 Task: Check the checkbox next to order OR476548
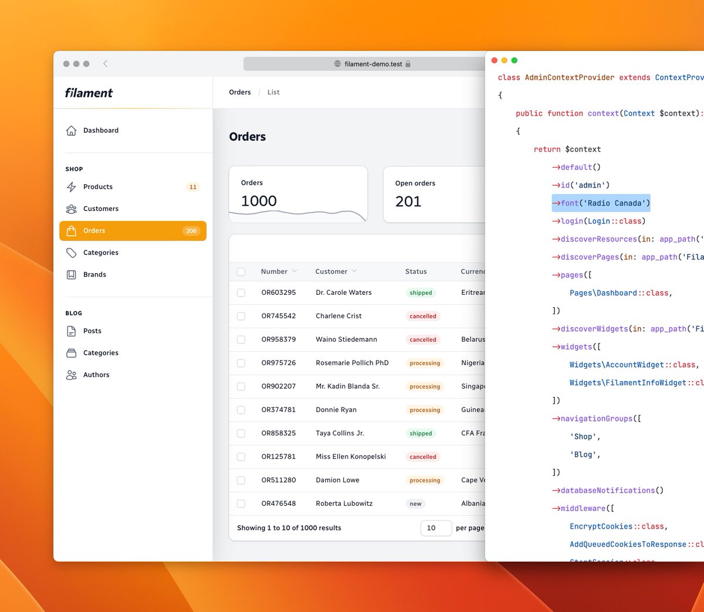241,504
